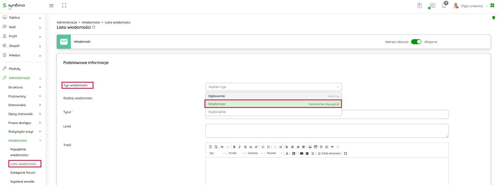This screenshot has height=185, width=499.
Task: Open the clipboard tasks icon in header
Action: pos(420,6)
